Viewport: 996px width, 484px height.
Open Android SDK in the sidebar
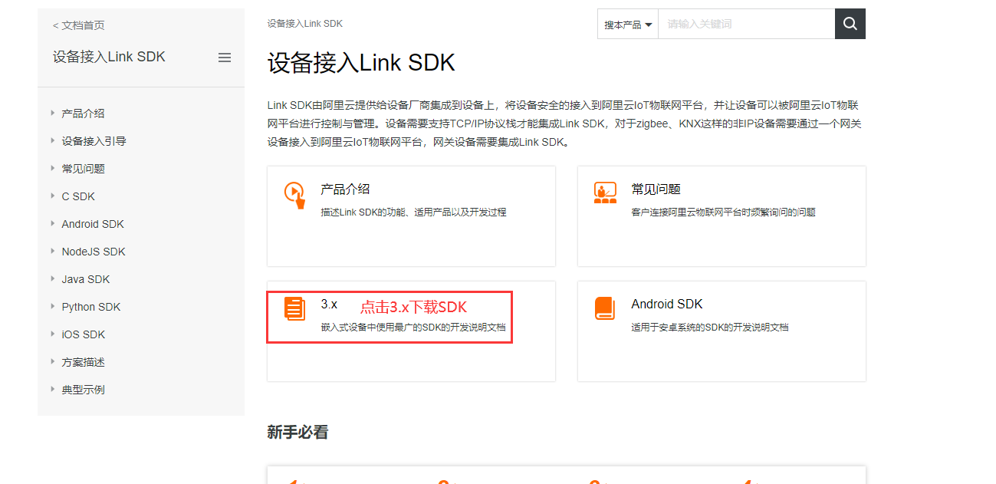(x=93, y=224)
